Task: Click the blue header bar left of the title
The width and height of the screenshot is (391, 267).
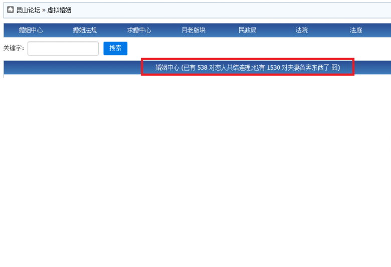Action: coord(70,68)
